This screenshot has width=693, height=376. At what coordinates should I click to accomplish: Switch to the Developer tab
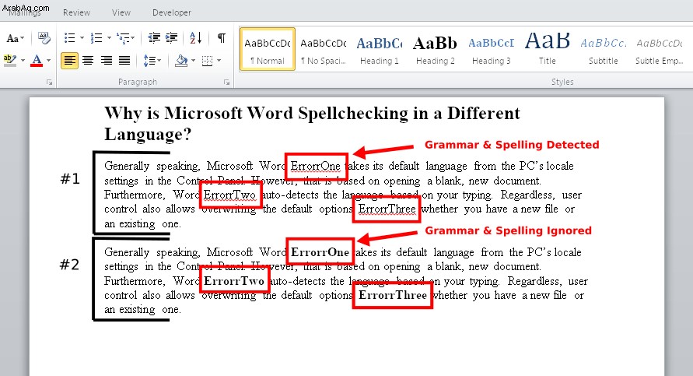(171, 12)
